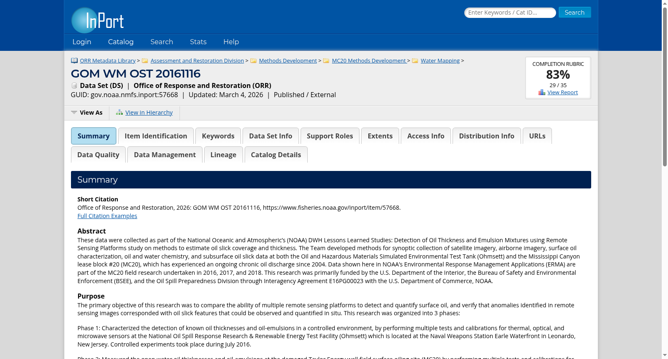The width and height of the screenshot is (668, 359).
Task: Switch to the Extents tab
Action: click(x=380, y=136)
